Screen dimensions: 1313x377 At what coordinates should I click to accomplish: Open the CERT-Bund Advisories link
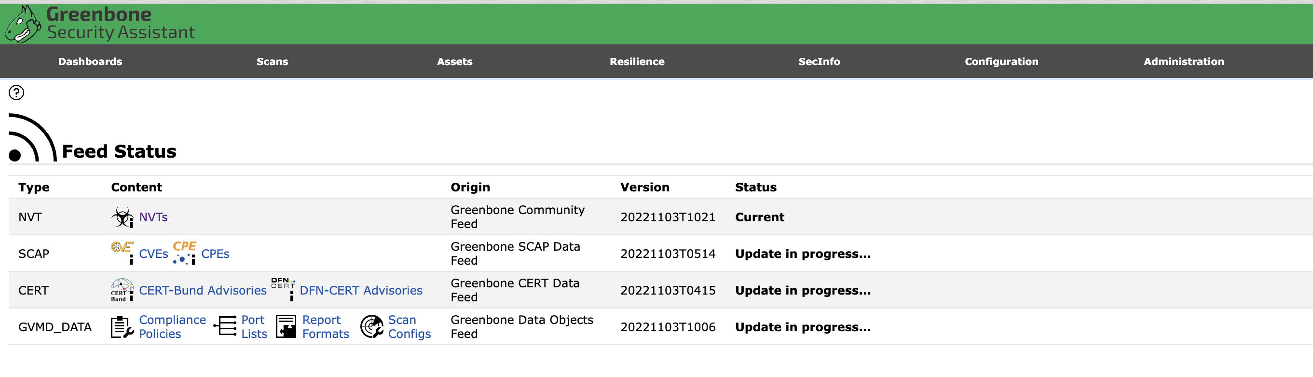(x=203, y=290)
